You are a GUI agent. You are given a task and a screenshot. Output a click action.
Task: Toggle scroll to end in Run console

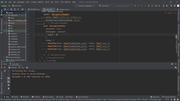(8, 82)
